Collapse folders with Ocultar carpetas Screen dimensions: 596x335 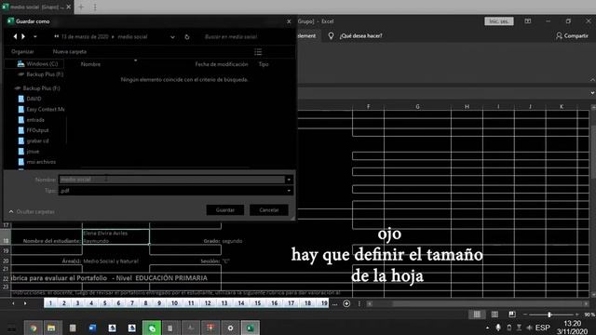pos(32,211)
